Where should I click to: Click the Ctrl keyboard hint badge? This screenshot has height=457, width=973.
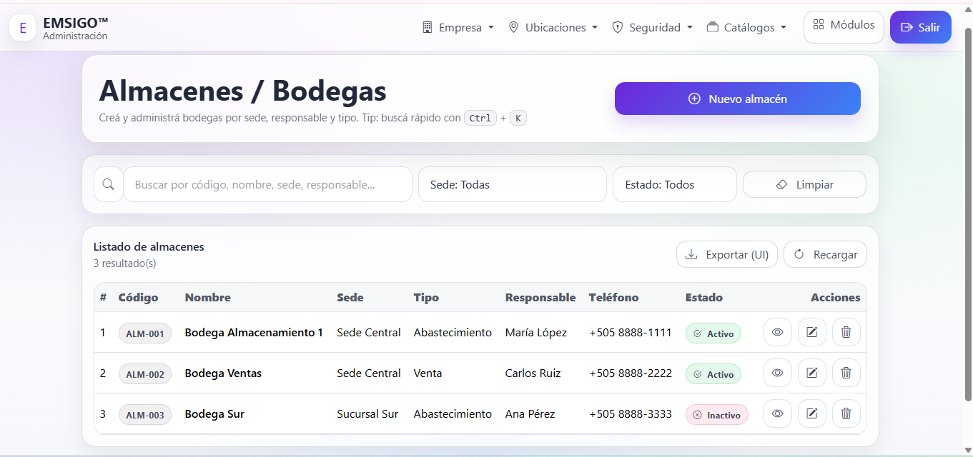[x=480, y=119]
